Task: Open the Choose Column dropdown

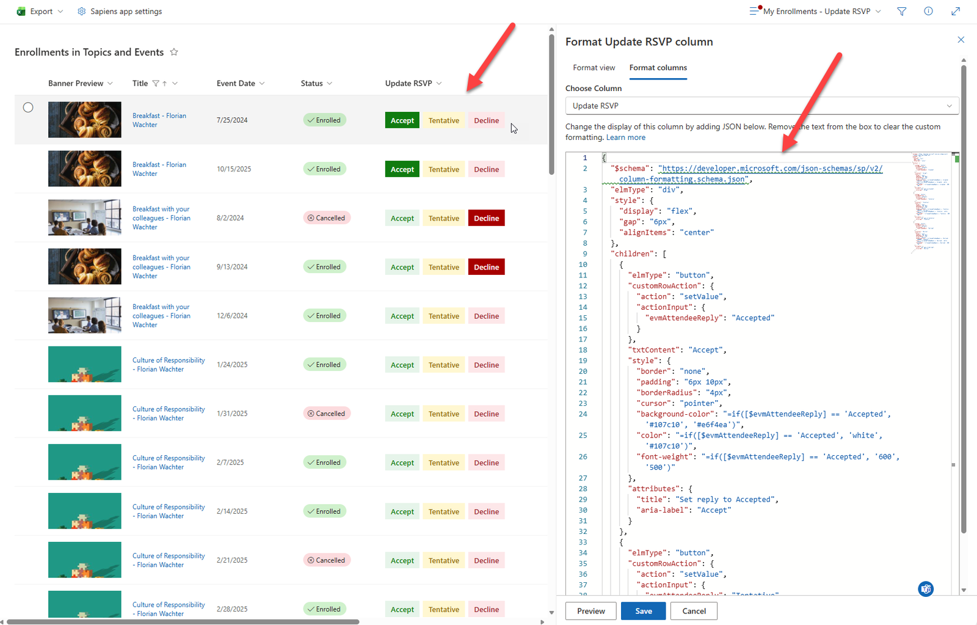Action: pos(761,106)
